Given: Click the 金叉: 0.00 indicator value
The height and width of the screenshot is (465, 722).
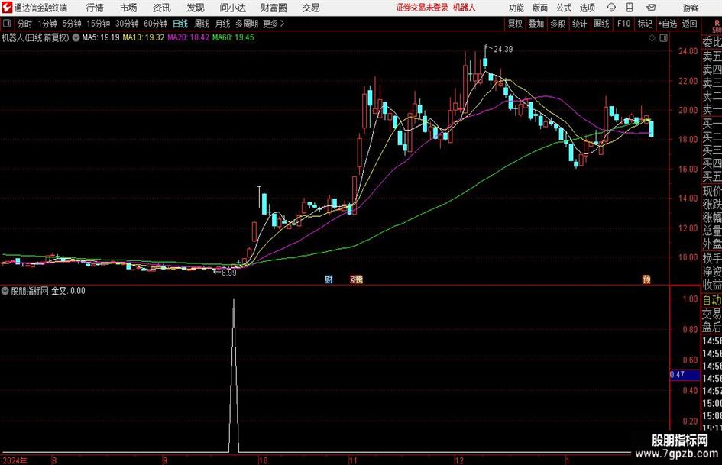Looking at the screenshot, I should (x=68, y=291).
